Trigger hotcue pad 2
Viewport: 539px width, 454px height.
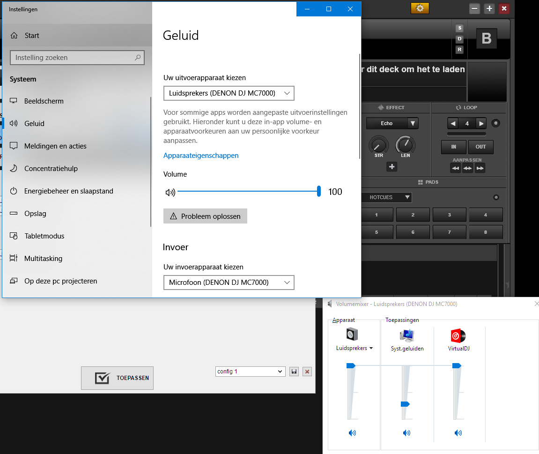[x=413, y=215]
